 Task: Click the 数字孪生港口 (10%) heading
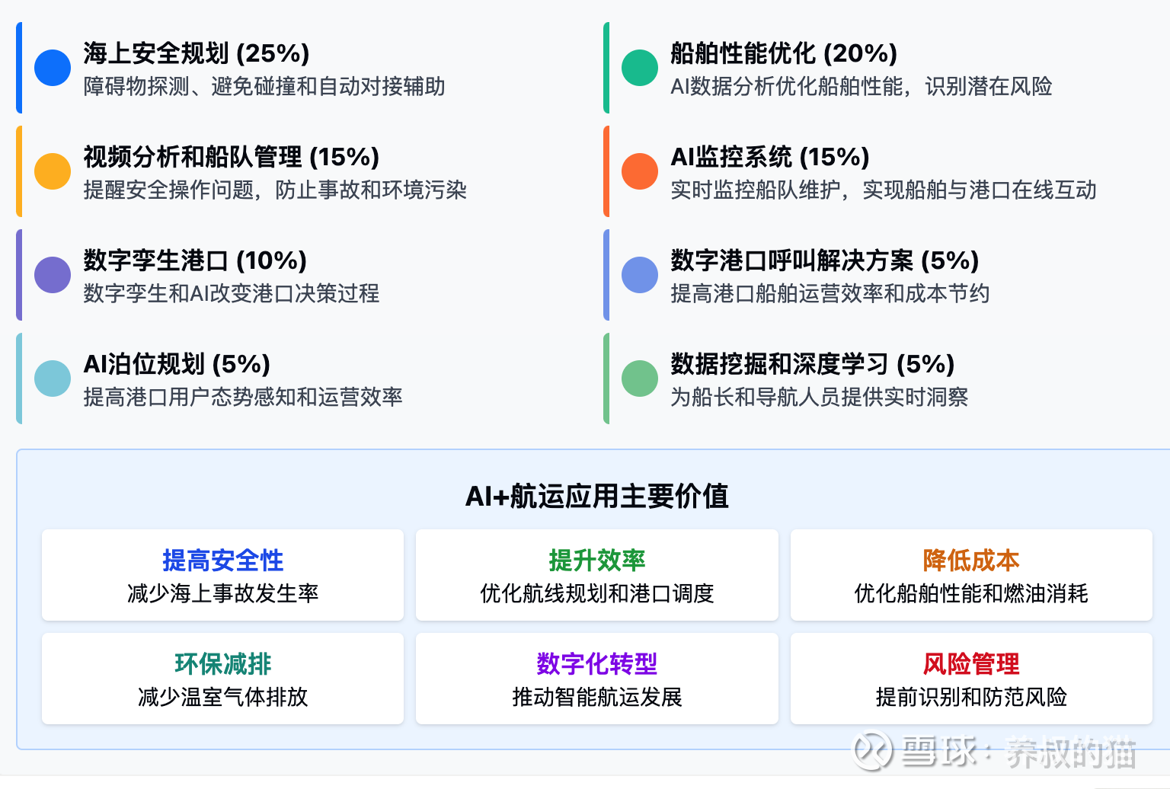(195, 260)
